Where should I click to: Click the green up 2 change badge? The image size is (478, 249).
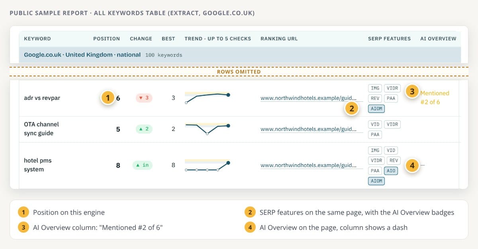coord(144,129)
